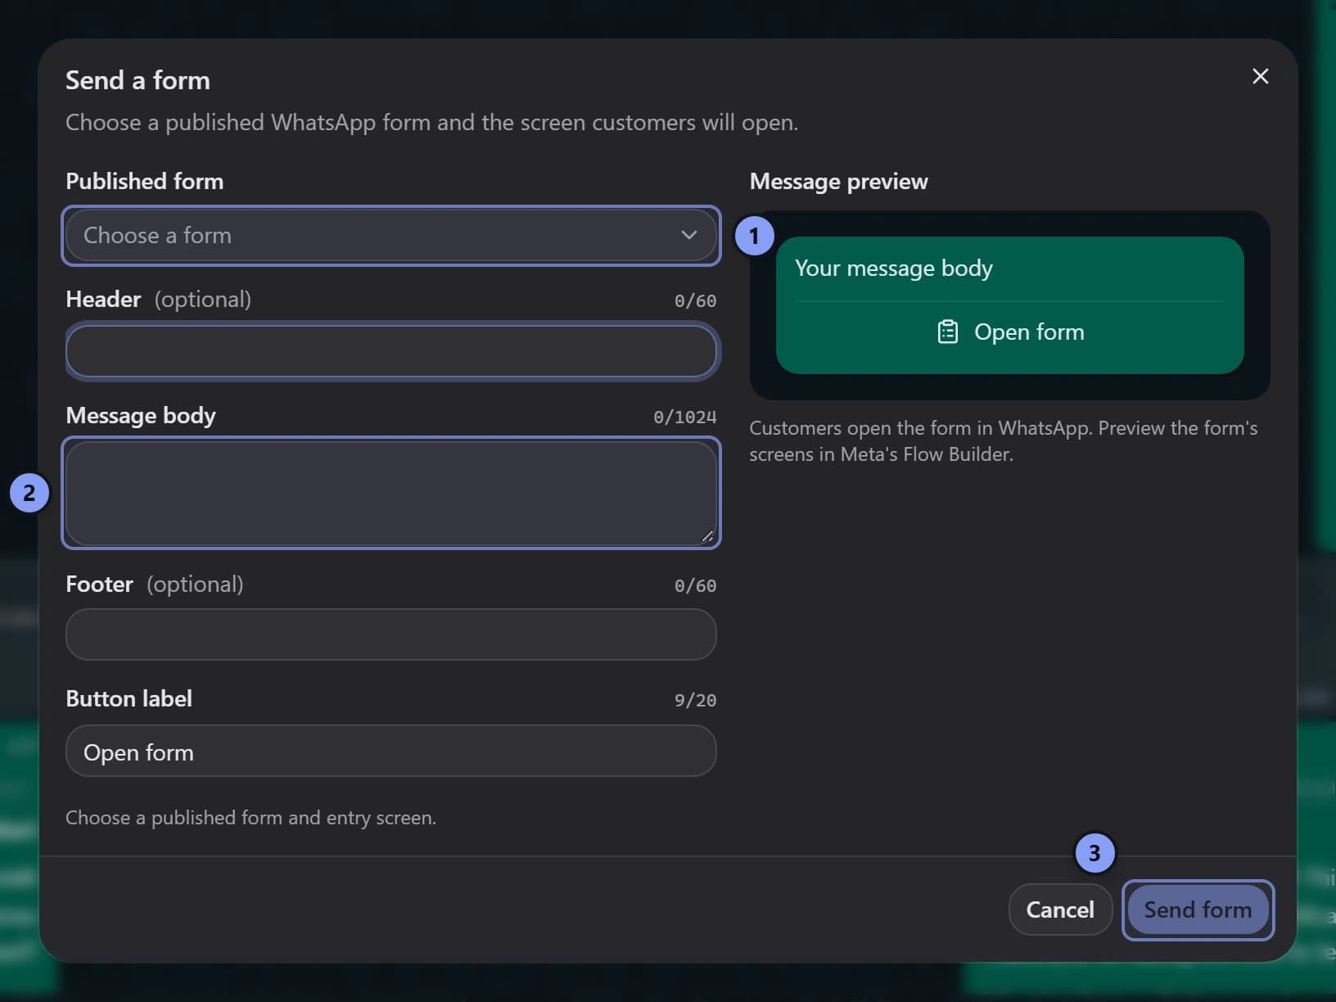Click the Flow Builder help text
The image size is (1336, 1002).
(1004, 441)
